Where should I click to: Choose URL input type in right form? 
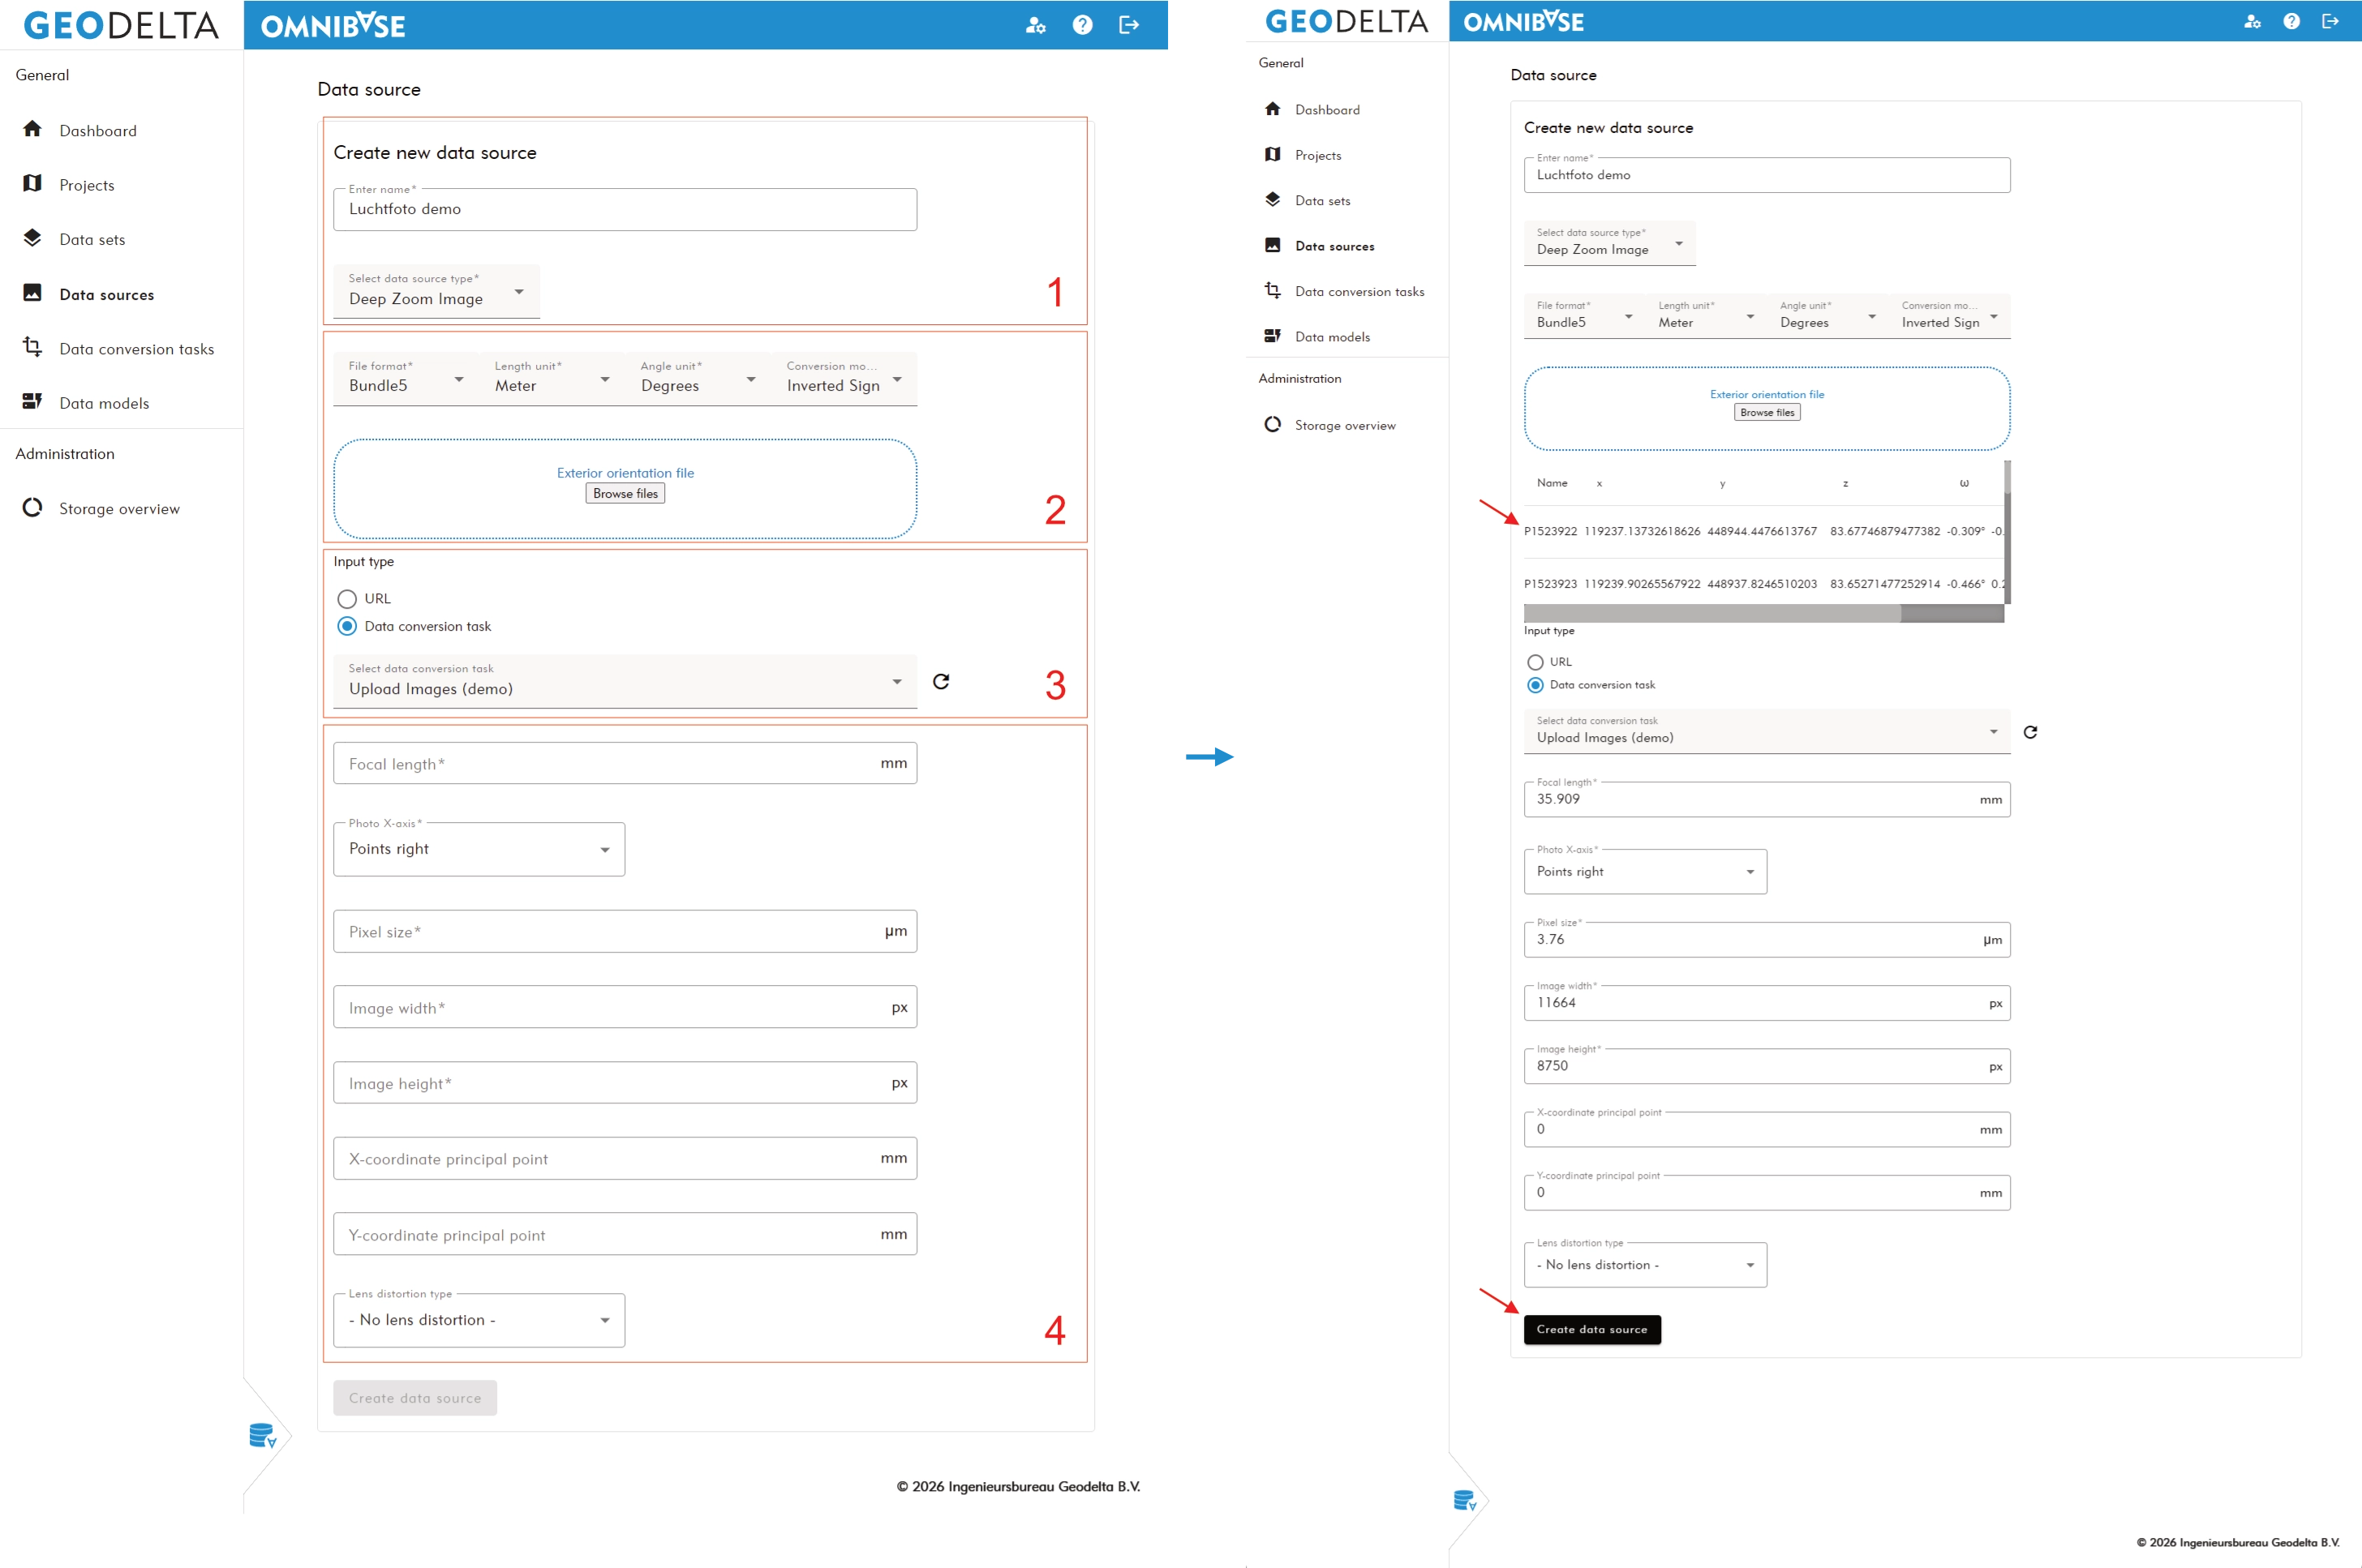pyautogui.click(x=1535, y=662)
